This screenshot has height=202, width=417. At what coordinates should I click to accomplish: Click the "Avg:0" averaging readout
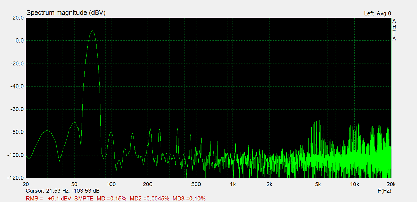pos(384,13)
